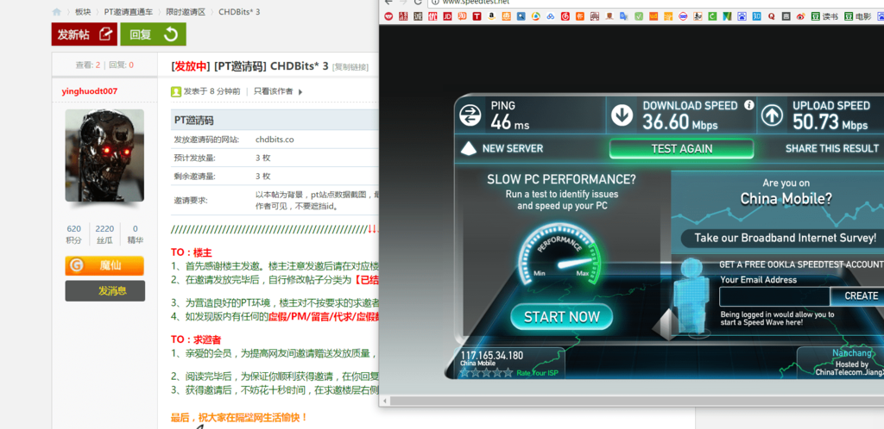
Task: Click 回复 reply button
Action: click(153, 34)
